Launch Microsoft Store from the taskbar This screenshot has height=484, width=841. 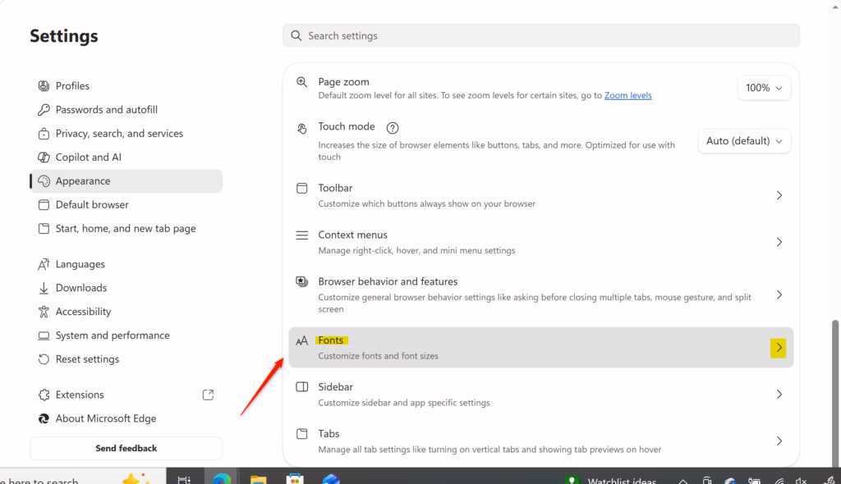point(295,478)
